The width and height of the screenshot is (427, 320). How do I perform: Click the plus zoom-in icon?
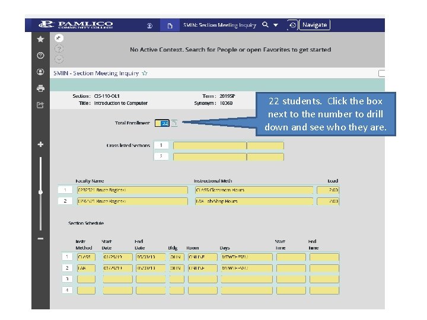pos(40,145)
